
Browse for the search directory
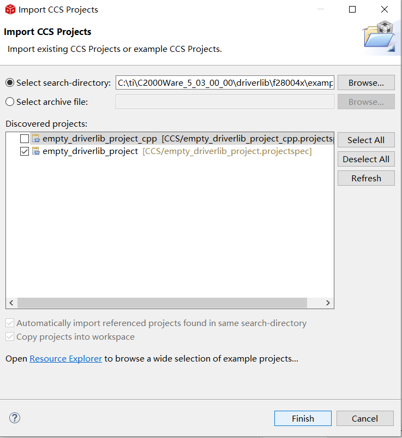point(366,83)
